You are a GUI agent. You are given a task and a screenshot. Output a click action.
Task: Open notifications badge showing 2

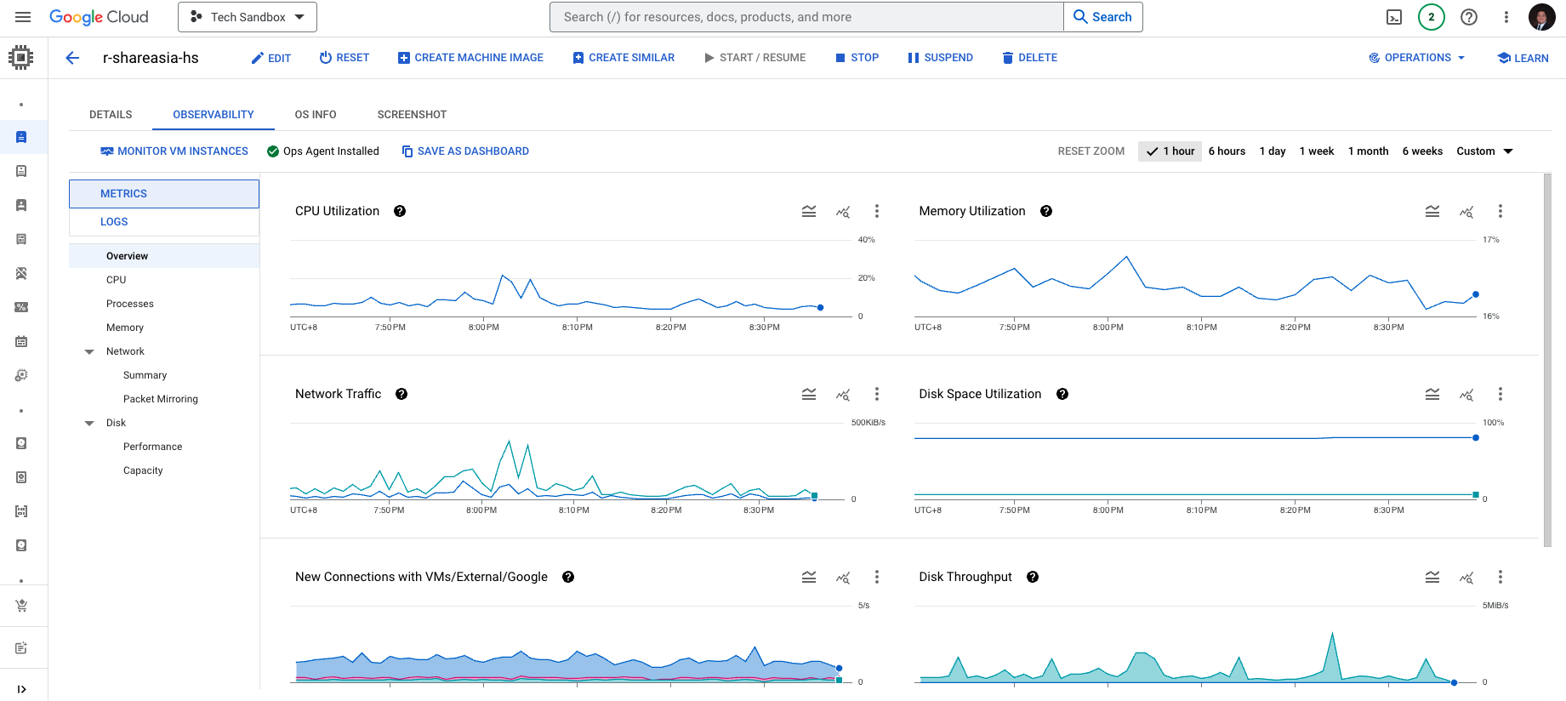click(1431, 17)
